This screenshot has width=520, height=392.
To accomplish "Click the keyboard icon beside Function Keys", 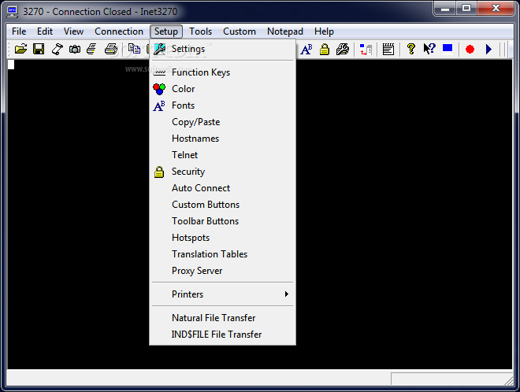I will click(159, 72).
